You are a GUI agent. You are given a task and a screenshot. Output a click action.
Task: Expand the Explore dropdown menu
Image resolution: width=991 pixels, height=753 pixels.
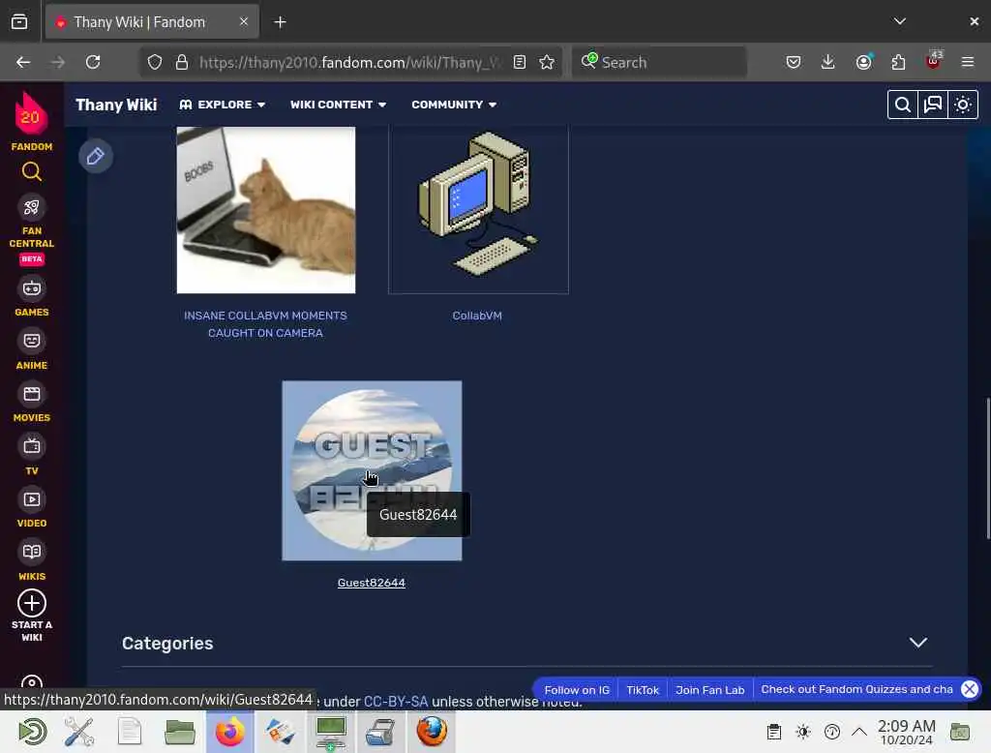222,105
